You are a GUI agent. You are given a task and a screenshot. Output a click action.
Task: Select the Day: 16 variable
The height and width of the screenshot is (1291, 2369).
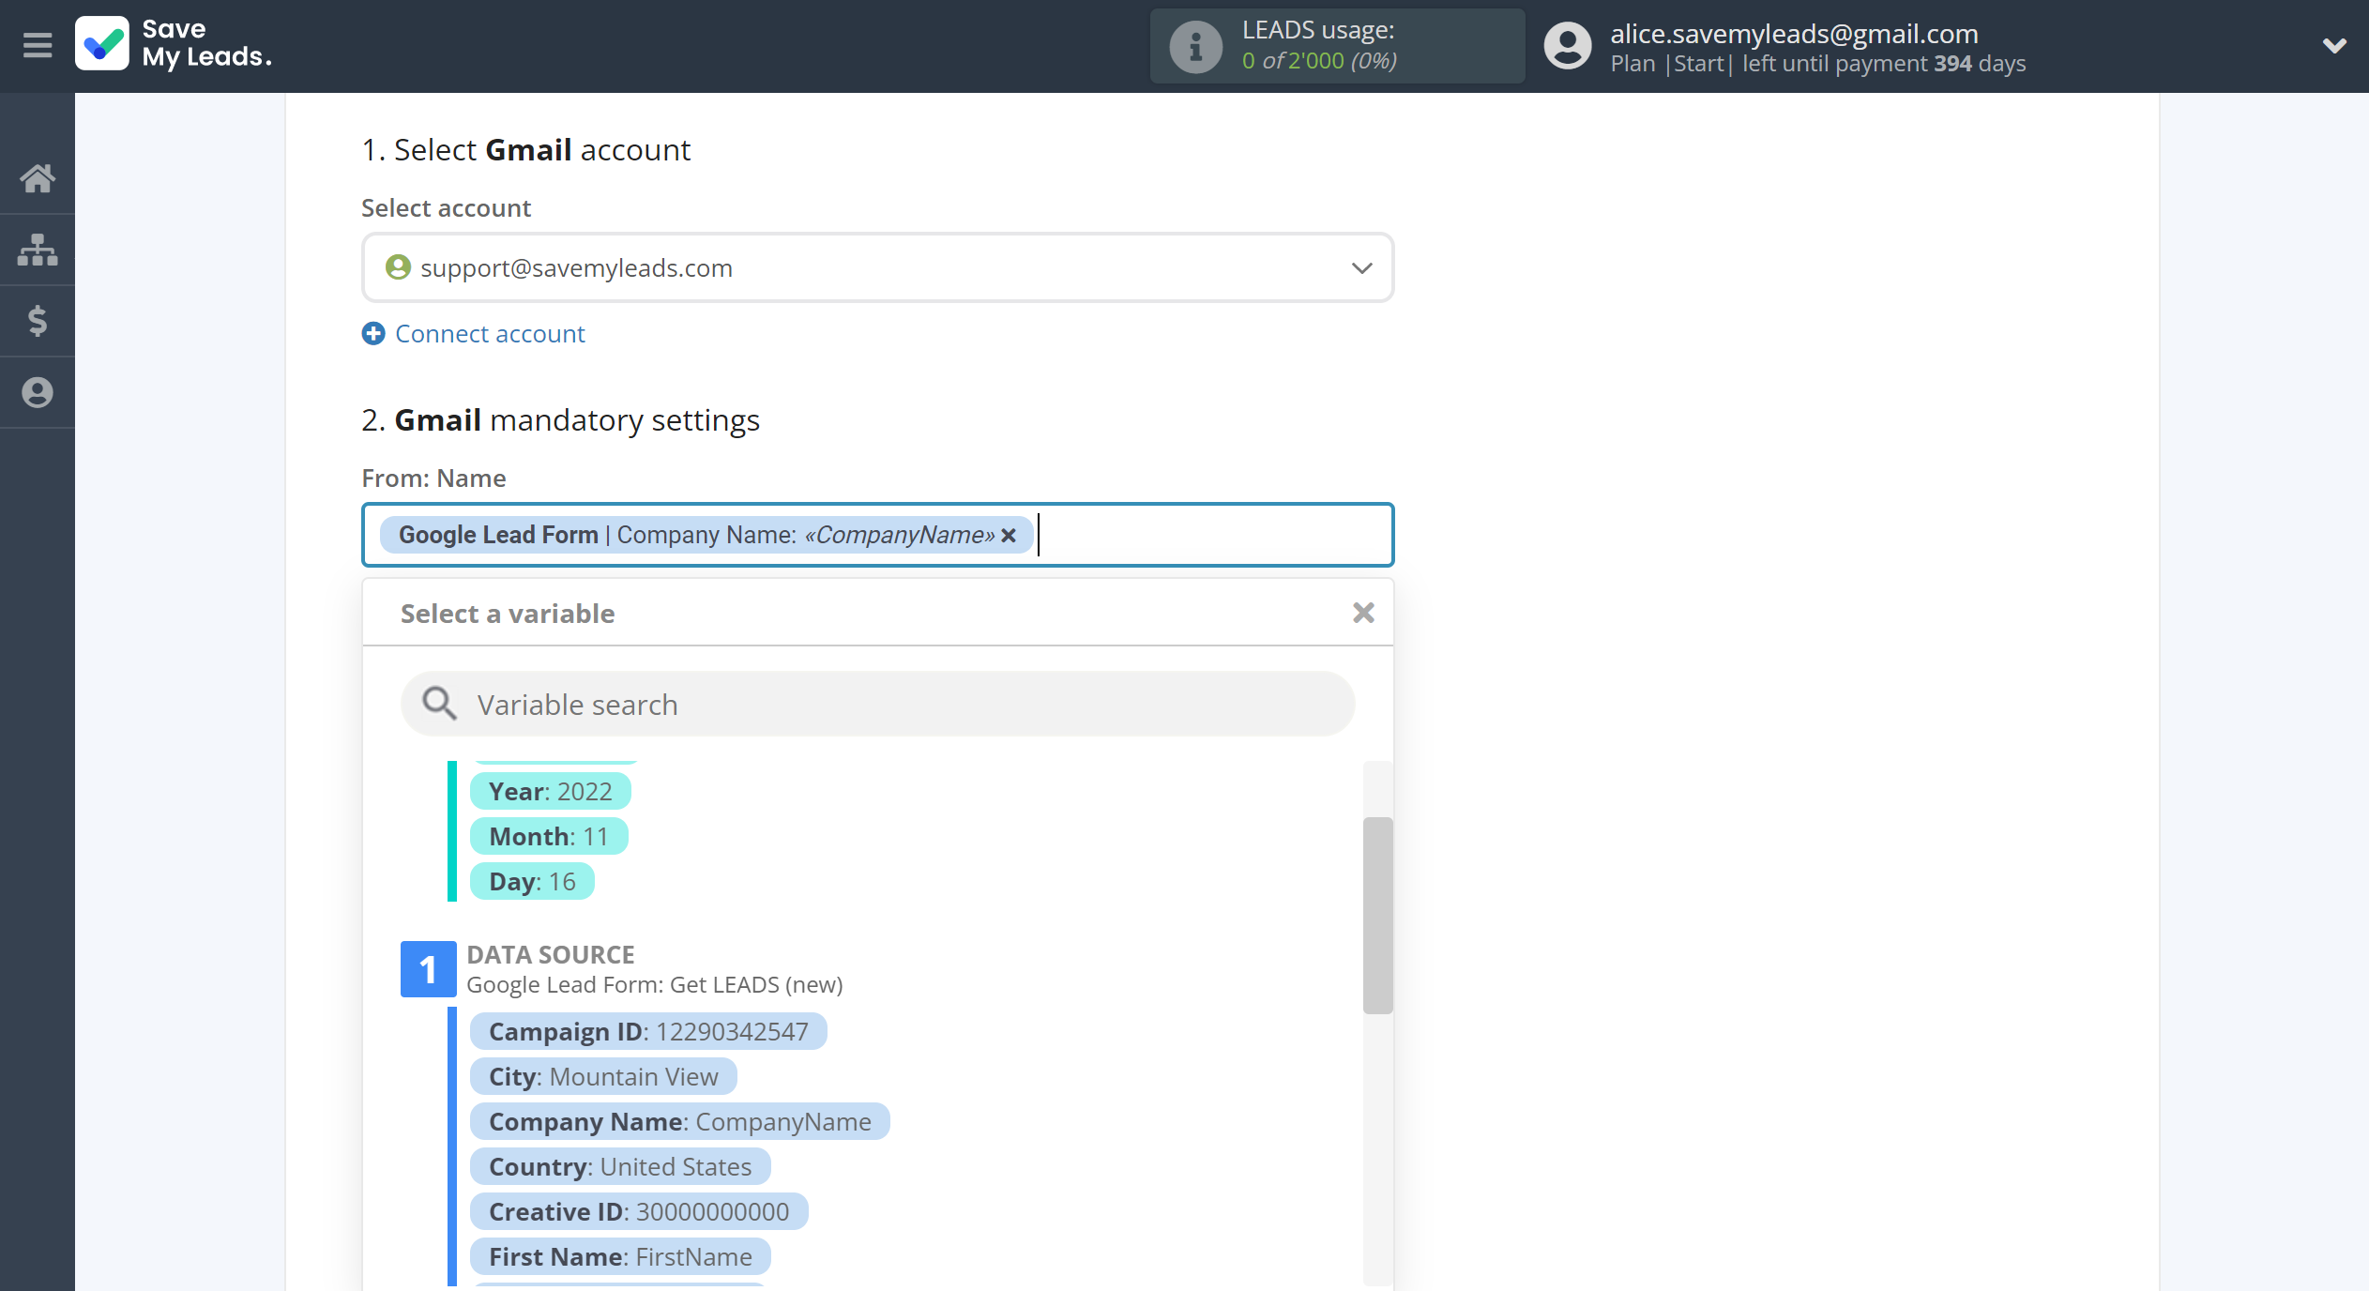click(532, 881)
